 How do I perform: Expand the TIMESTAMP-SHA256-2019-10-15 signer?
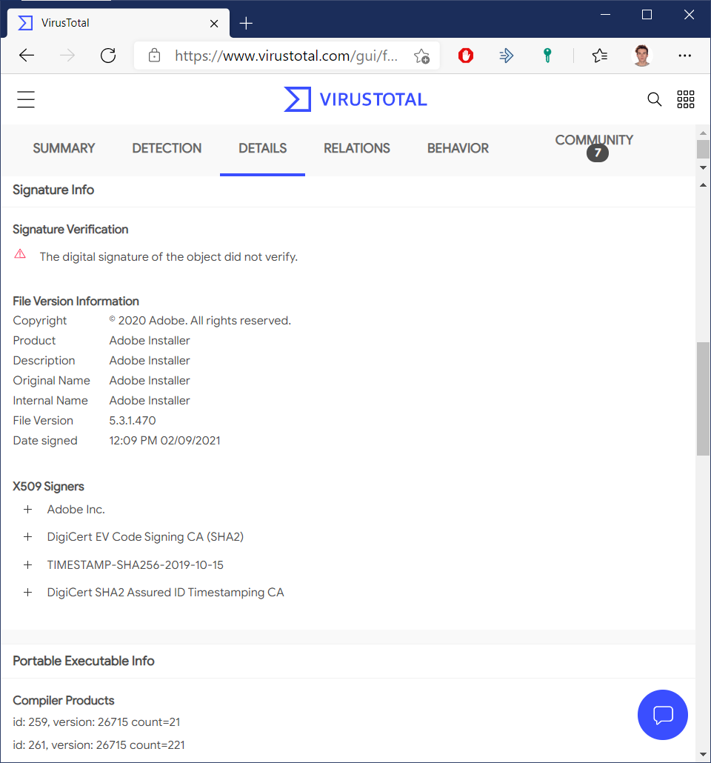(28, 565)
